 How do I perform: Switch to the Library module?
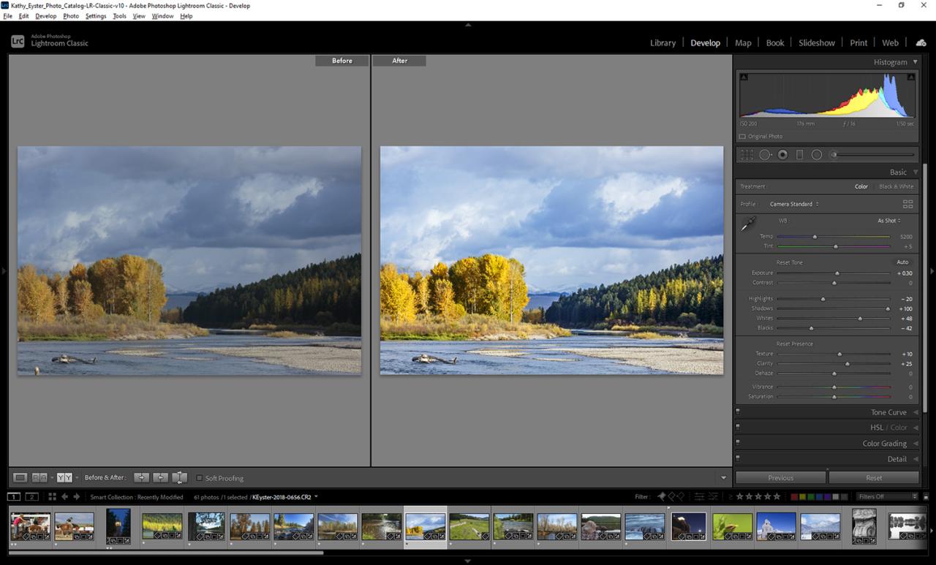[x=663, y=42]
